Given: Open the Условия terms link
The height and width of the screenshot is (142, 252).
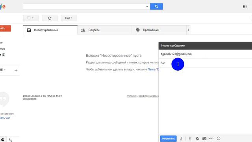Looking at the screenshot, I should point(132,96).
